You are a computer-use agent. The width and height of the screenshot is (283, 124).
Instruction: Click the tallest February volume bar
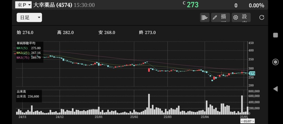coord(149,104)
